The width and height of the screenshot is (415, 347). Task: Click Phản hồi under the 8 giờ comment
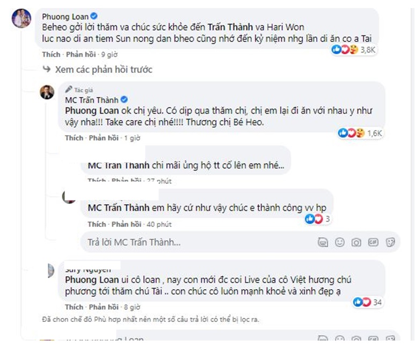[104, 307]
